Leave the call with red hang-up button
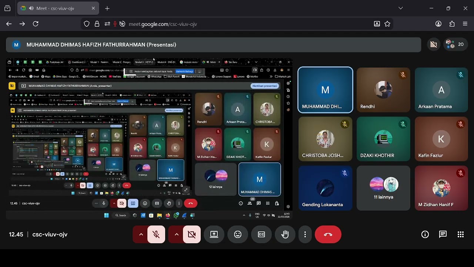Image resolution: width=474 pixels, height=267 pixels. (328, 234)
